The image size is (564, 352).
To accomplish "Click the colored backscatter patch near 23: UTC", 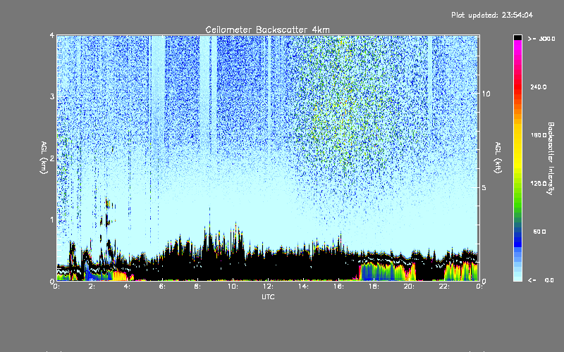I will pos(462,272).
